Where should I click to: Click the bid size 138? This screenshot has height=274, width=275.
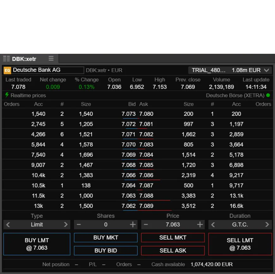(x=86, y=185)
